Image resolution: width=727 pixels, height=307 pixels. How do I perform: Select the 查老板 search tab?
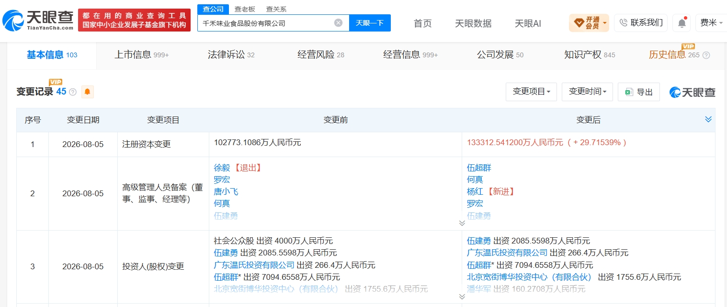(245, 9)
